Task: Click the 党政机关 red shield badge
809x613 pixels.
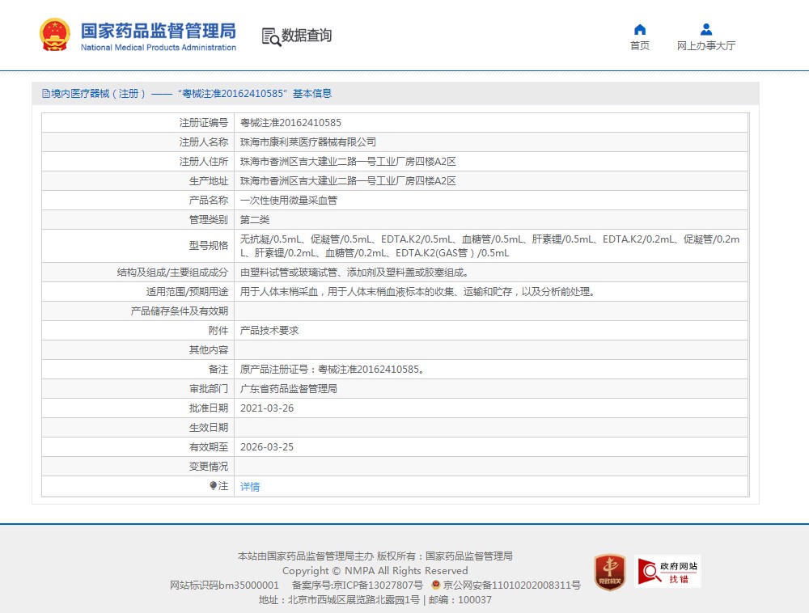Action: 609,572
